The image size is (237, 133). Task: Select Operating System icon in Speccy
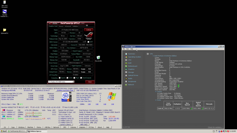click(126, 57)
